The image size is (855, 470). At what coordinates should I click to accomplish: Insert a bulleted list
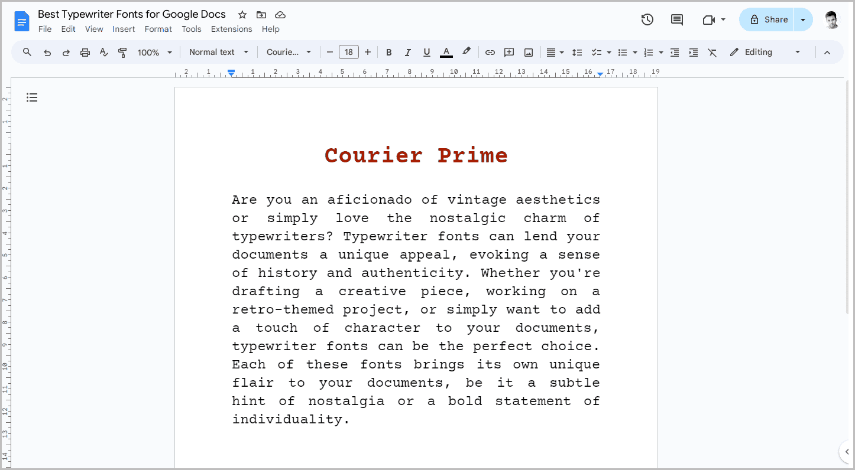[x=623, y=53]
